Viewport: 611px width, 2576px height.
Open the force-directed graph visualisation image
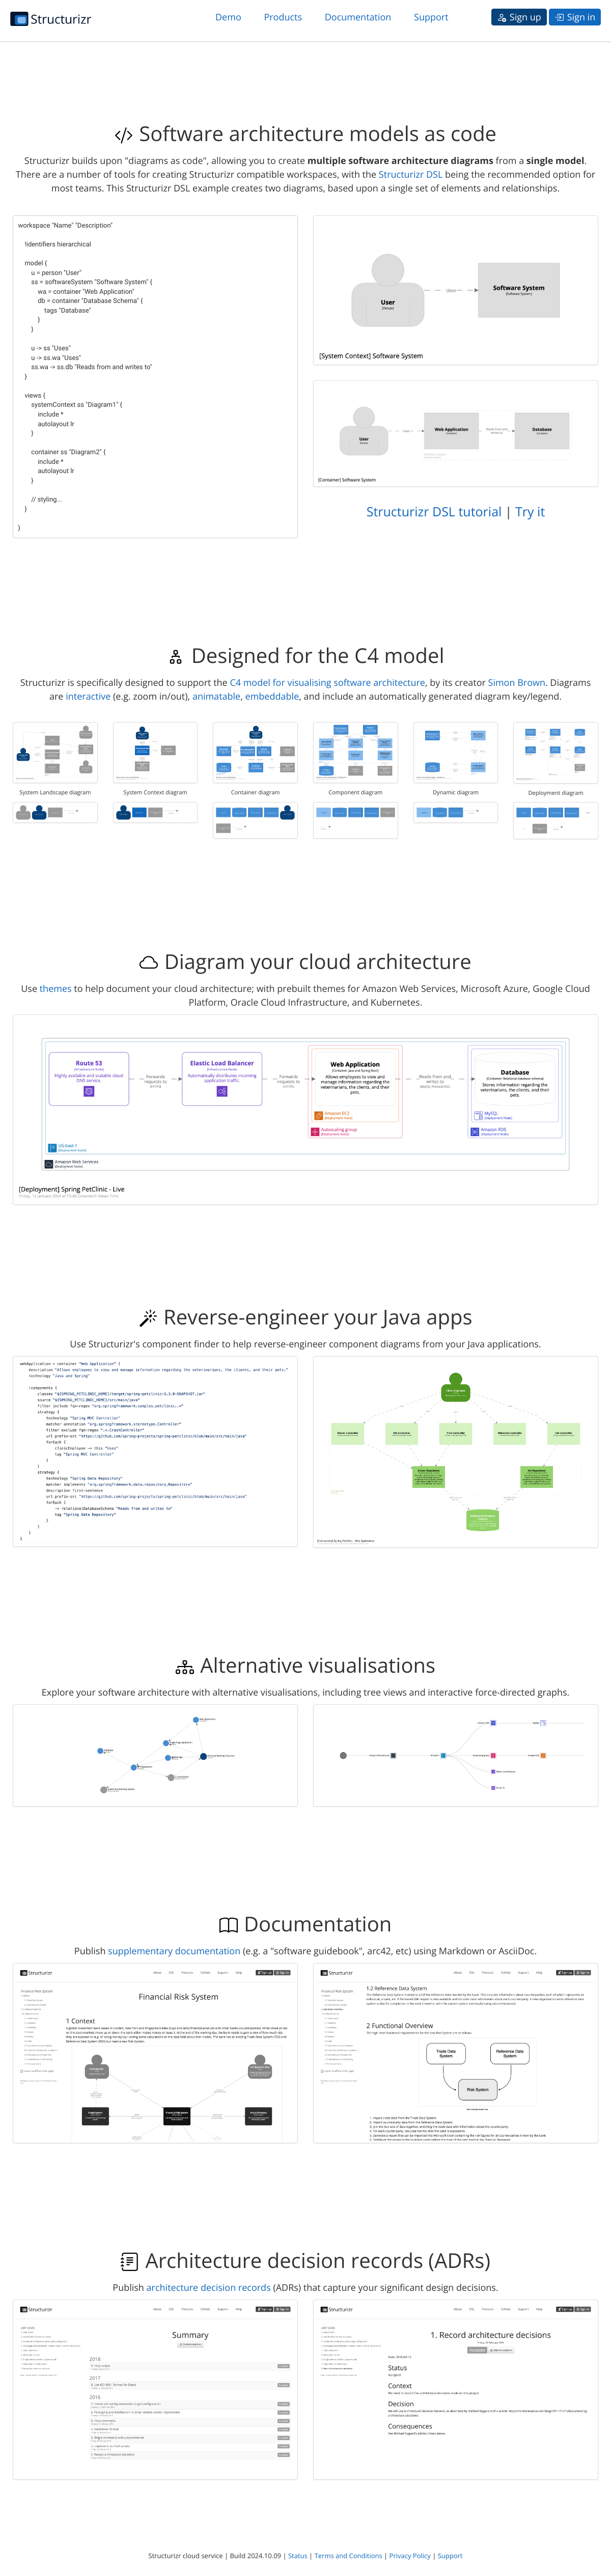155,1755
